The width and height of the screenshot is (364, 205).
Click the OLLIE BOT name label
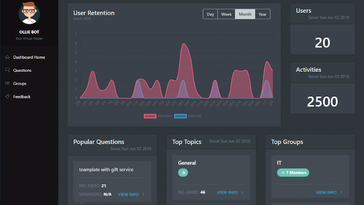29,32
